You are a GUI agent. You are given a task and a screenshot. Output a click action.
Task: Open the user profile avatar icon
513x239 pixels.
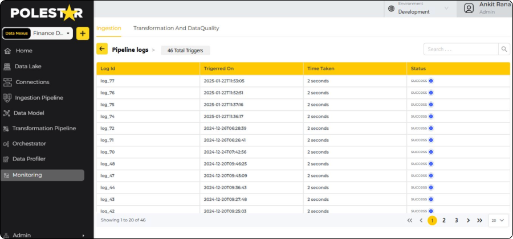(469, 8)
